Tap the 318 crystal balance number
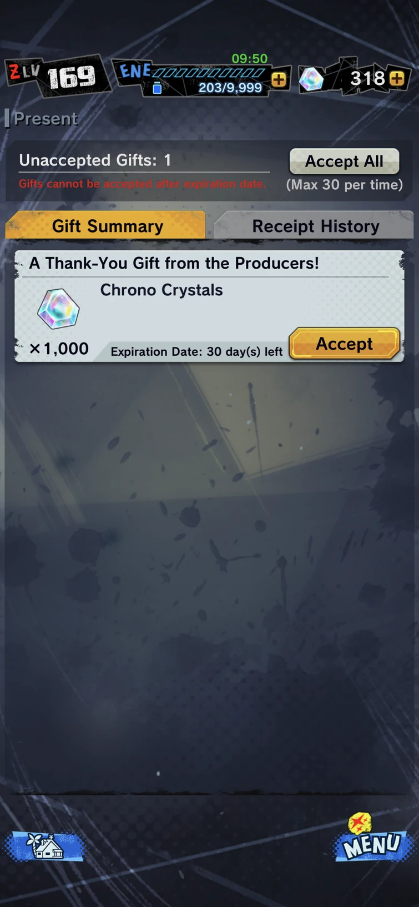 (367, 78)
